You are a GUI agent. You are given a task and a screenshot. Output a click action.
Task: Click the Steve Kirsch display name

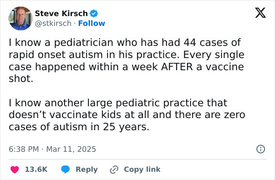tap(61, 13)
